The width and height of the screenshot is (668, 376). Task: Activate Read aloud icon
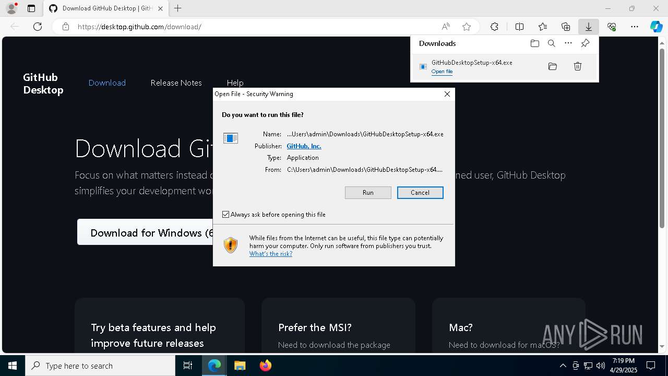click(x=446, y=27)
